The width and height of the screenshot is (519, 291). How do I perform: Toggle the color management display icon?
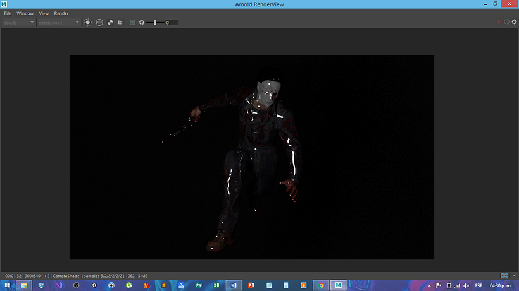pyautogui.click(x=88, y=23)
